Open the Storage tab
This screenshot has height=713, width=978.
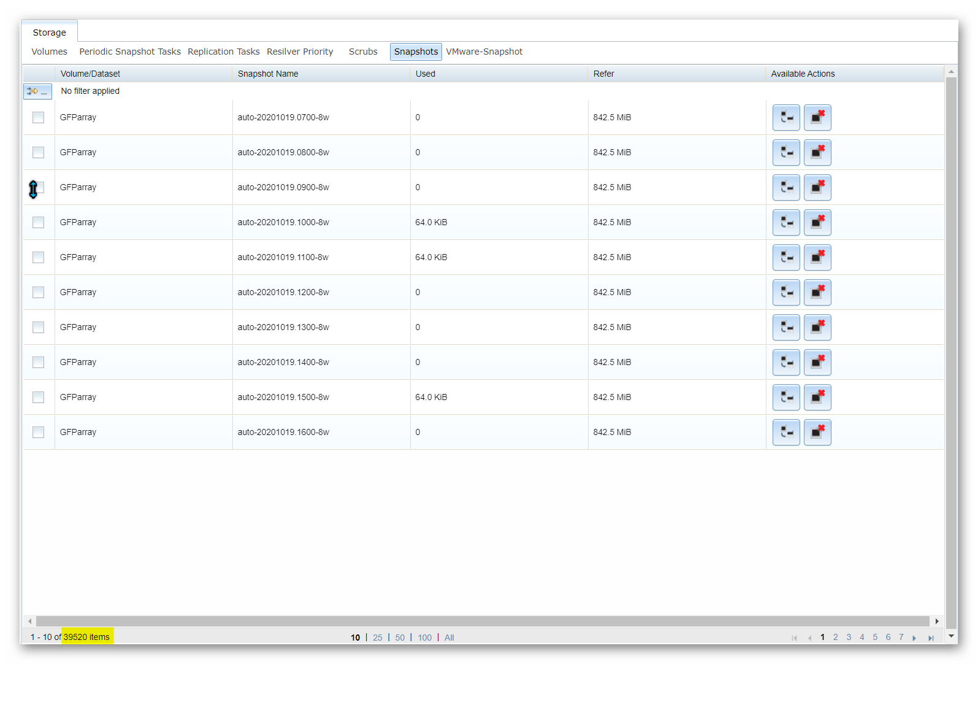click(x=49, y=33)
